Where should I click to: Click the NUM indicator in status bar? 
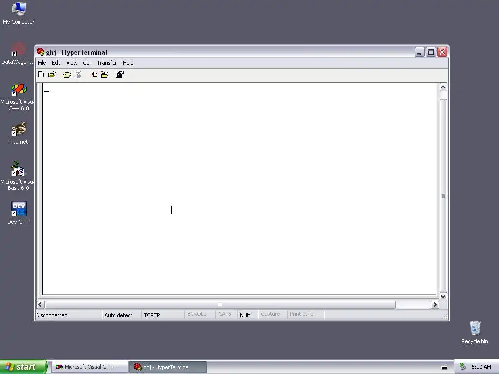tap(245, 315)
